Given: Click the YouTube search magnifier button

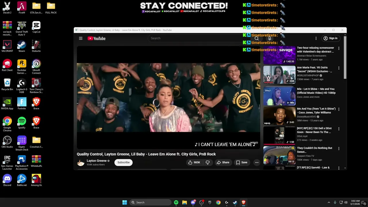Looking at the screenshot, I should 256,38.
